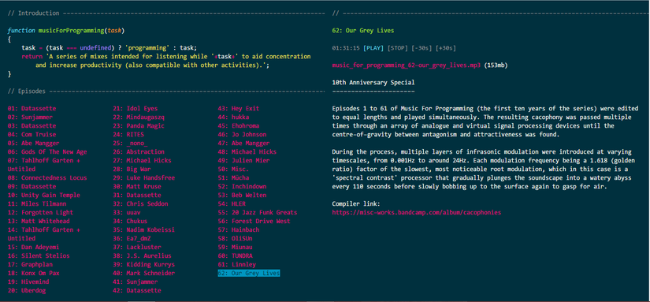Open episode 26: Abstraction
Image resolution: width=650 pixels, height=302 pixels.
(x=139, y=152)
